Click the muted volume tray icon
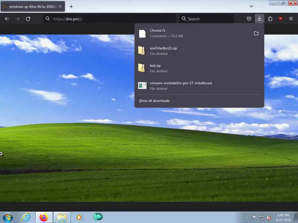The image size is (298, 223). point(269,218)
